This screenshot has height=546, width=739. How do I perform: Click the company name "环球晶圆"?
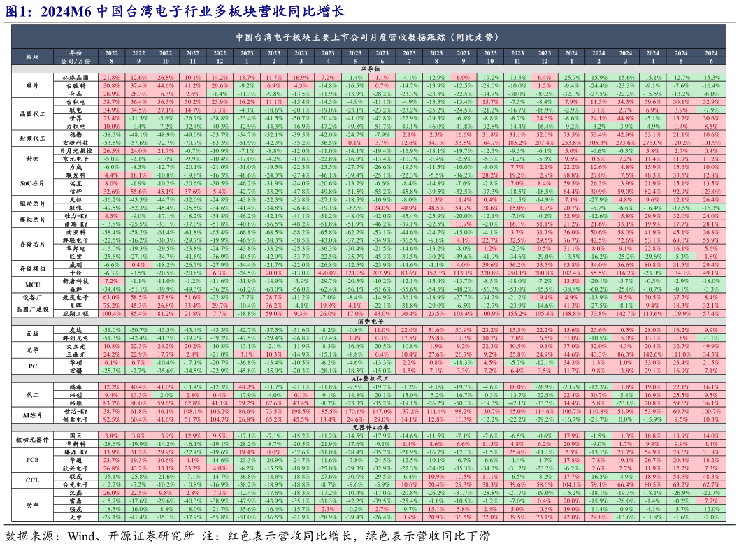point(76,78)
